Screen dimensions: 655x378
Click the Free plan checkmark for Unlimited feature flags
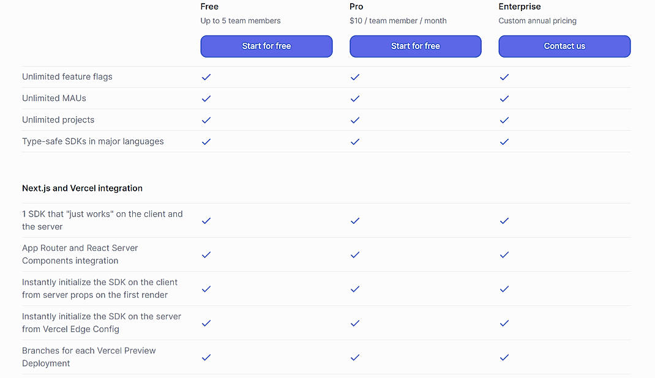[x=206, y=77]
